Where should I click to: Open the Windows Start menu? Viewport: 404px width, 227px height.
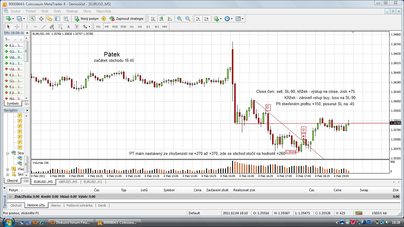(8, 222)
